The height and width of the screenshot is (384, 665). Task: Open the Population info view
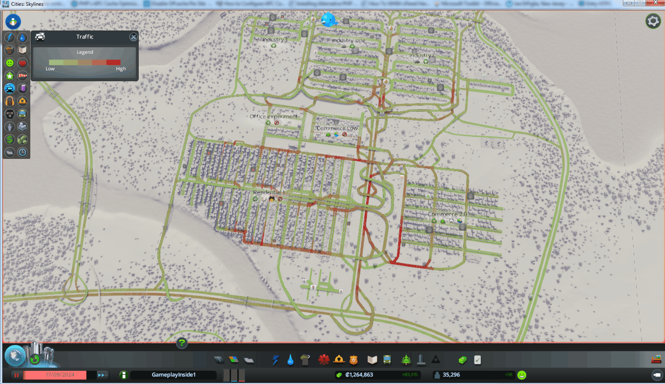click(x=10, y=127)
